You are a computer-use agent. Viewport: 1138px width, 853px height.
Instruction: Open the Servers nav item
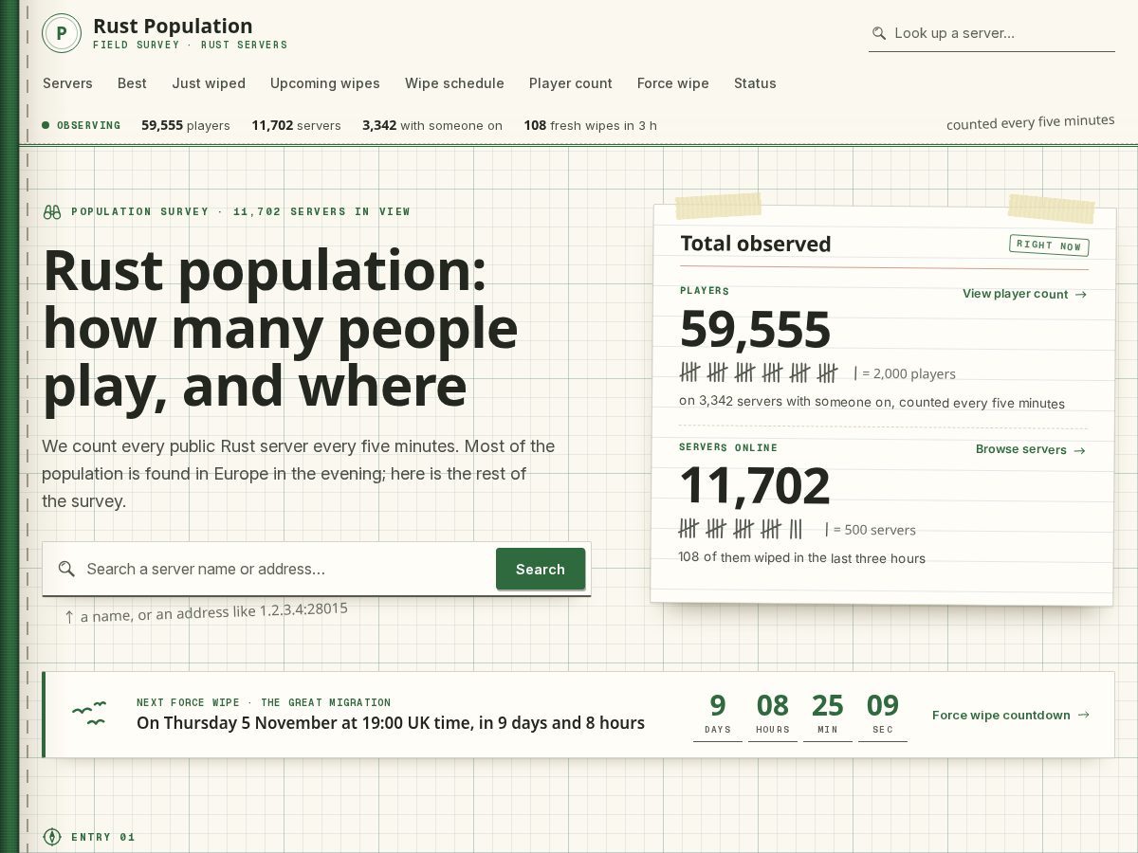point(67,83)
